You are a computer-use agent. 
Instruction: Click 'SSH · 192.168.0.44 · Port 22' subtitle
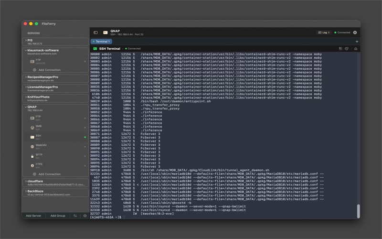[x=127, y=34]
